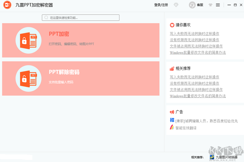Open 文件被占用而无法转换 link under 相关推荐
Viewport: 244px width, 162px height.
(x=196, y=90)
